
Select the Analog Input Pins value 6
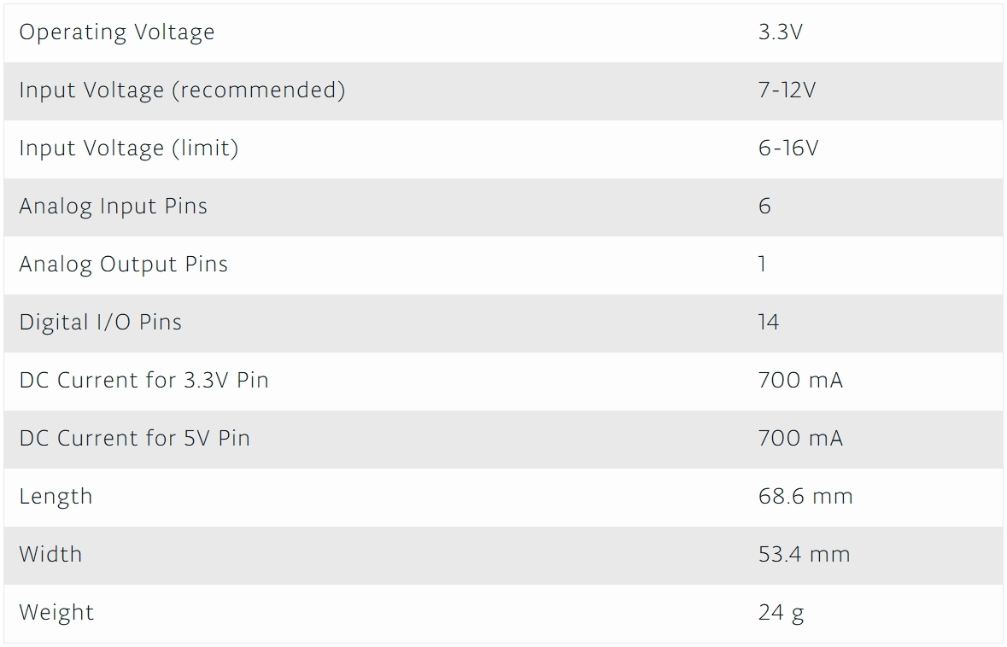point(764,207)
